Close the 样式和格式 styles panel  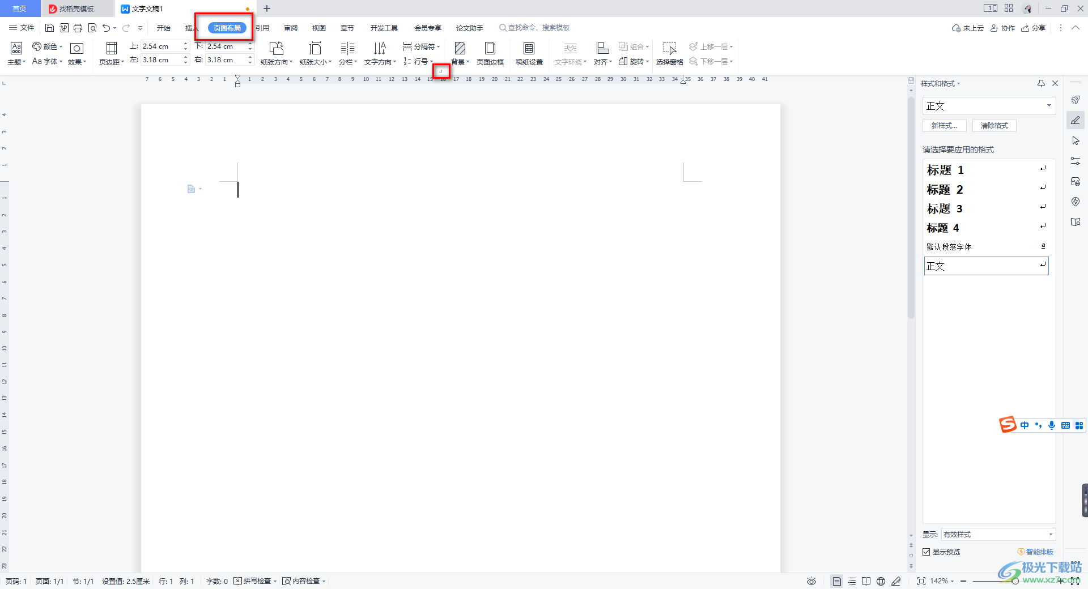(x=1055, y=83)
